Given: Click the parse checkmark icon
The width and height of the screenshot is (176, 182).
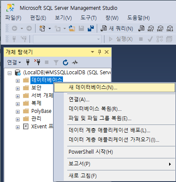Looking at the screenshot, I should click(150, 39).
